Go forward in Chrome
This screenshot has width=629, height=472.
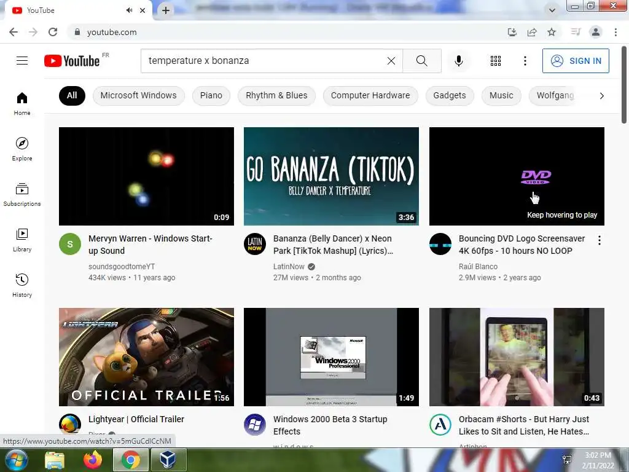click(33, 32)
